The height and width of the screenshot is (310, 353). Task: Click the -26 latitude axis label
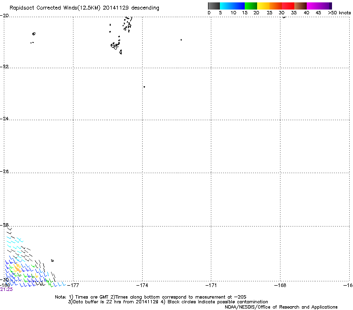[x=4, y=171]
